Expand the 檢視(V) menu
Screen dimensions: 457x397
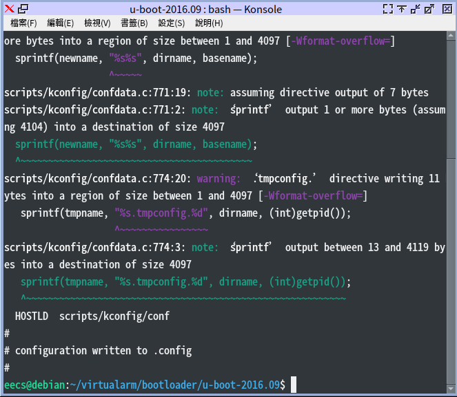coord(97,23)
